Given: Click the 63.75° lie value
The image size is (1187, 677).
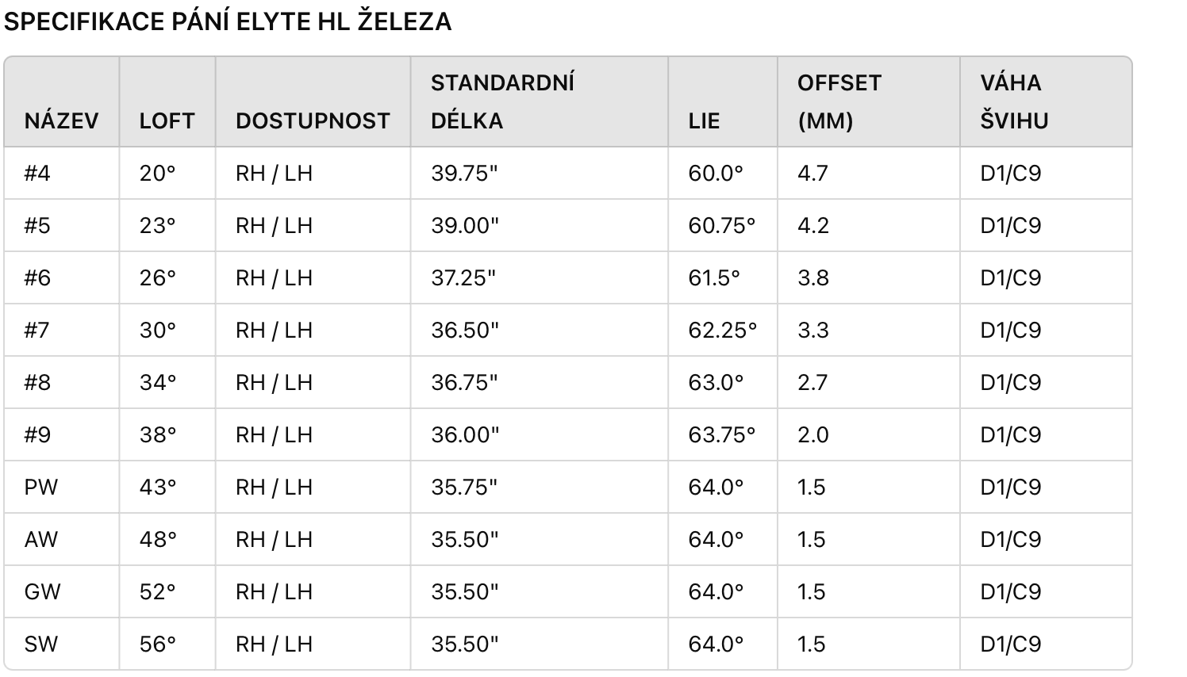Looking at the screenshot, I should 722,434.
